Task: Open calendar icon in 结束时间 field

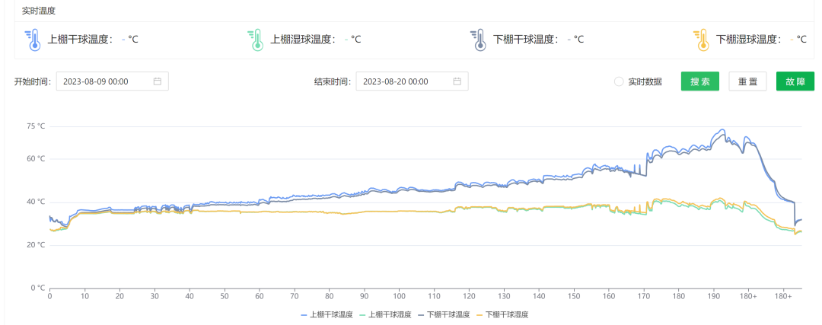Action: coord(457,81)
